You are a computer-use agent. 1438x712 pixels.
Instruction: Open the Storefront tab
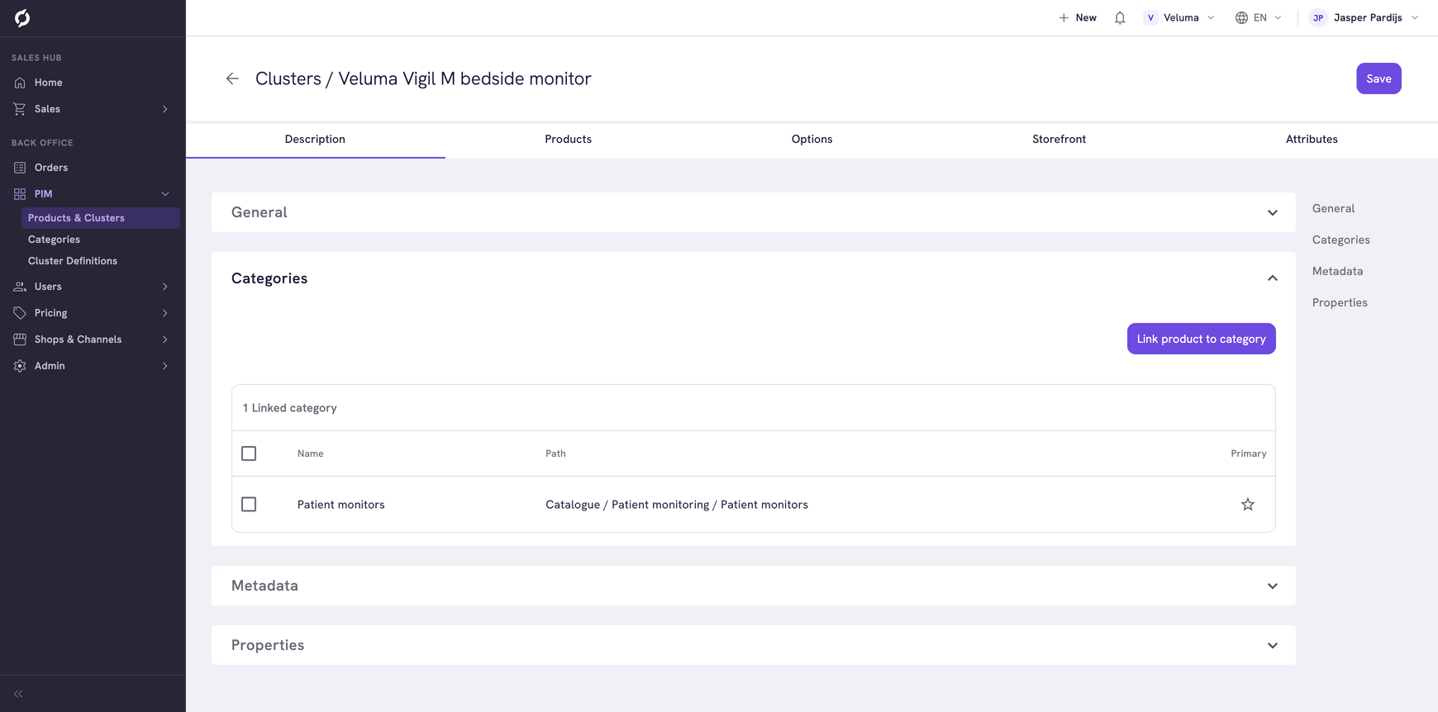[1059, 140]
